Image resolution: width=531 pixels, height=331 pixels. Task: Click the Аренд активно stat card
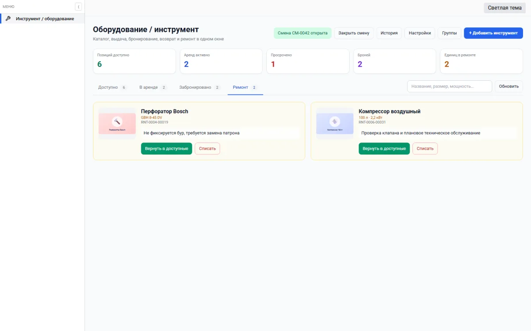[x=221, y=61]
